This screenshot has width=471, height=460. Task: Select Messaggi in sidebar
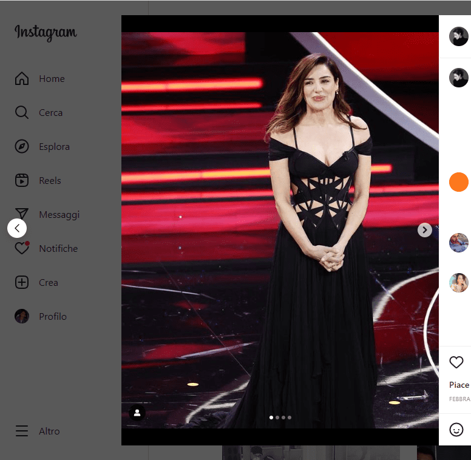[59, 215]
